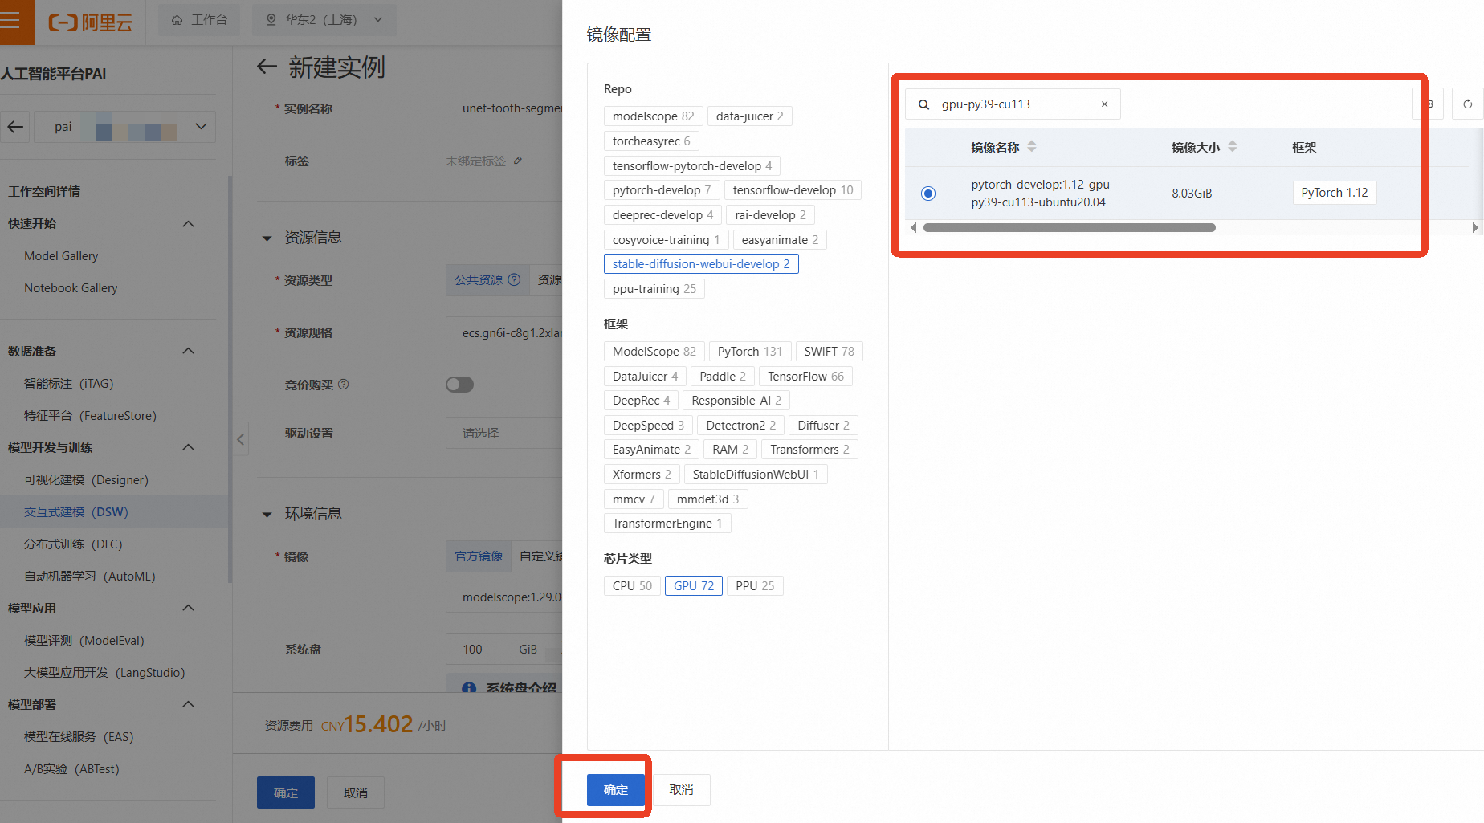Click the right scroll arrow of the image table
The width and height of the screenshot is (1484, 823).
point(1474,228)
